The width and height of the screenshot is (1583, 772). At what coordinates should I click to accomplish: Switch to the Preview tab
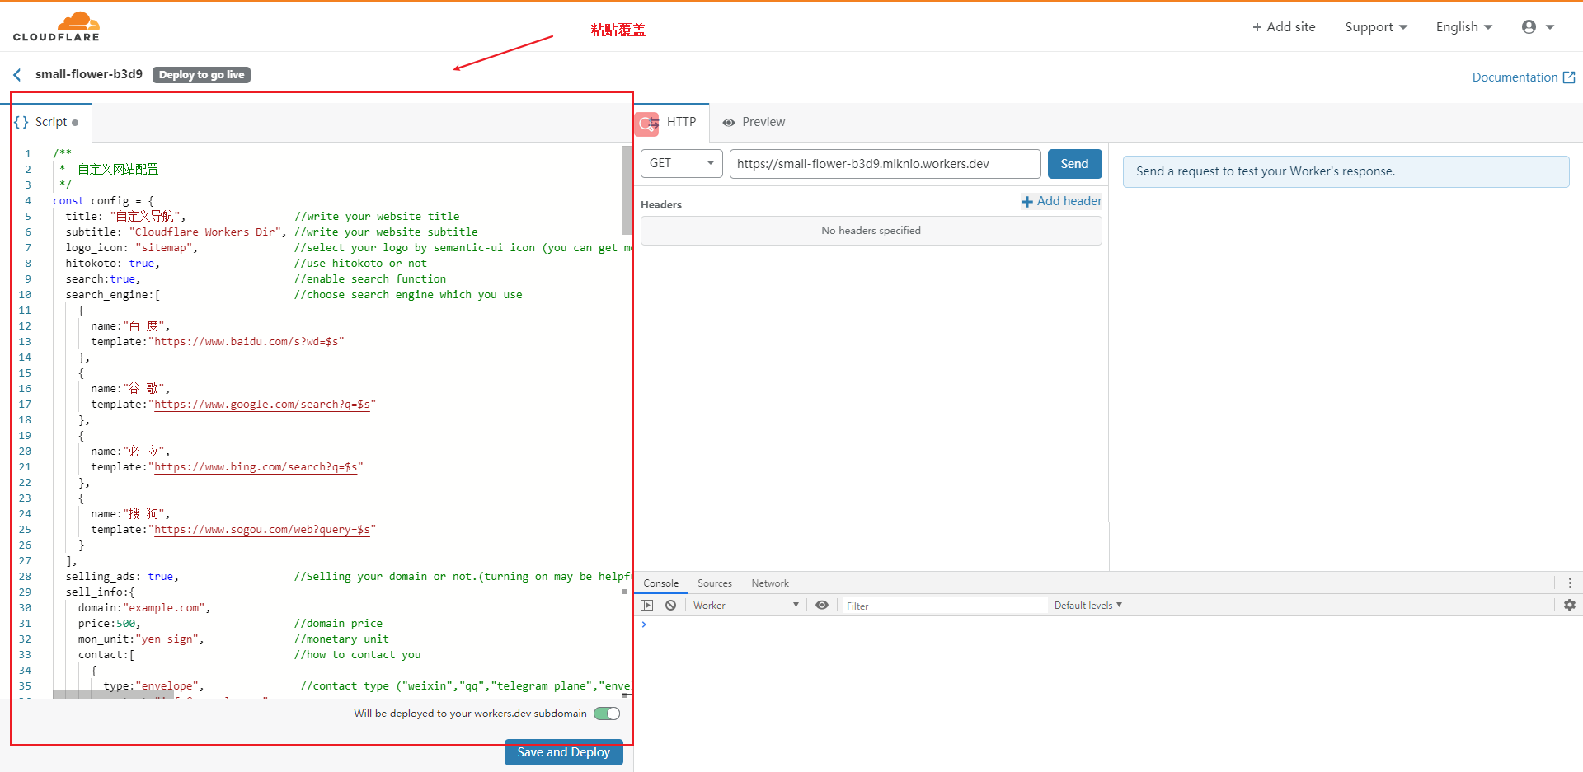pos(754,122)
